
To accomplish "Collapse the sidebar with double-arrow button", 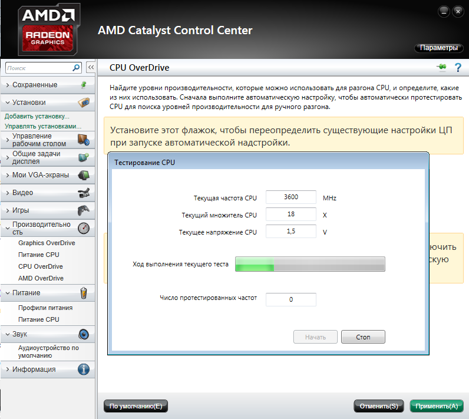I will click(91, 68).
